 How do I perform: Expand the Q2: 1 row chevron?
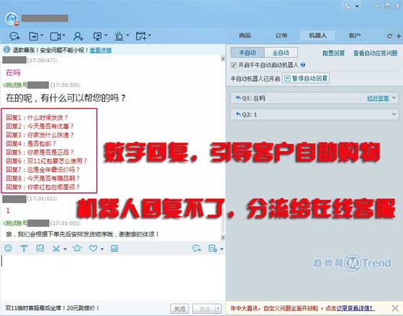(x=394, y=114)
